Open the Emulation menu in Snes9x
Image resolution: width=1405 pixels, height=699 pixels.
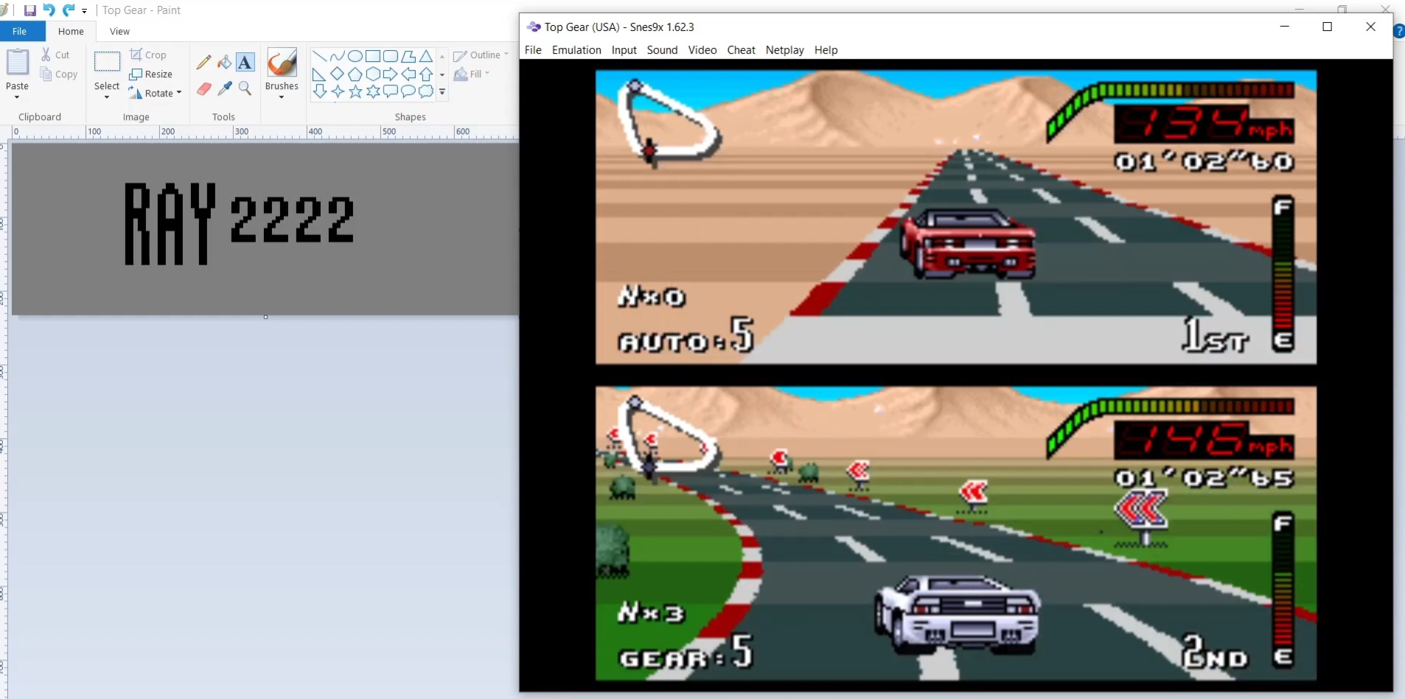576,50
